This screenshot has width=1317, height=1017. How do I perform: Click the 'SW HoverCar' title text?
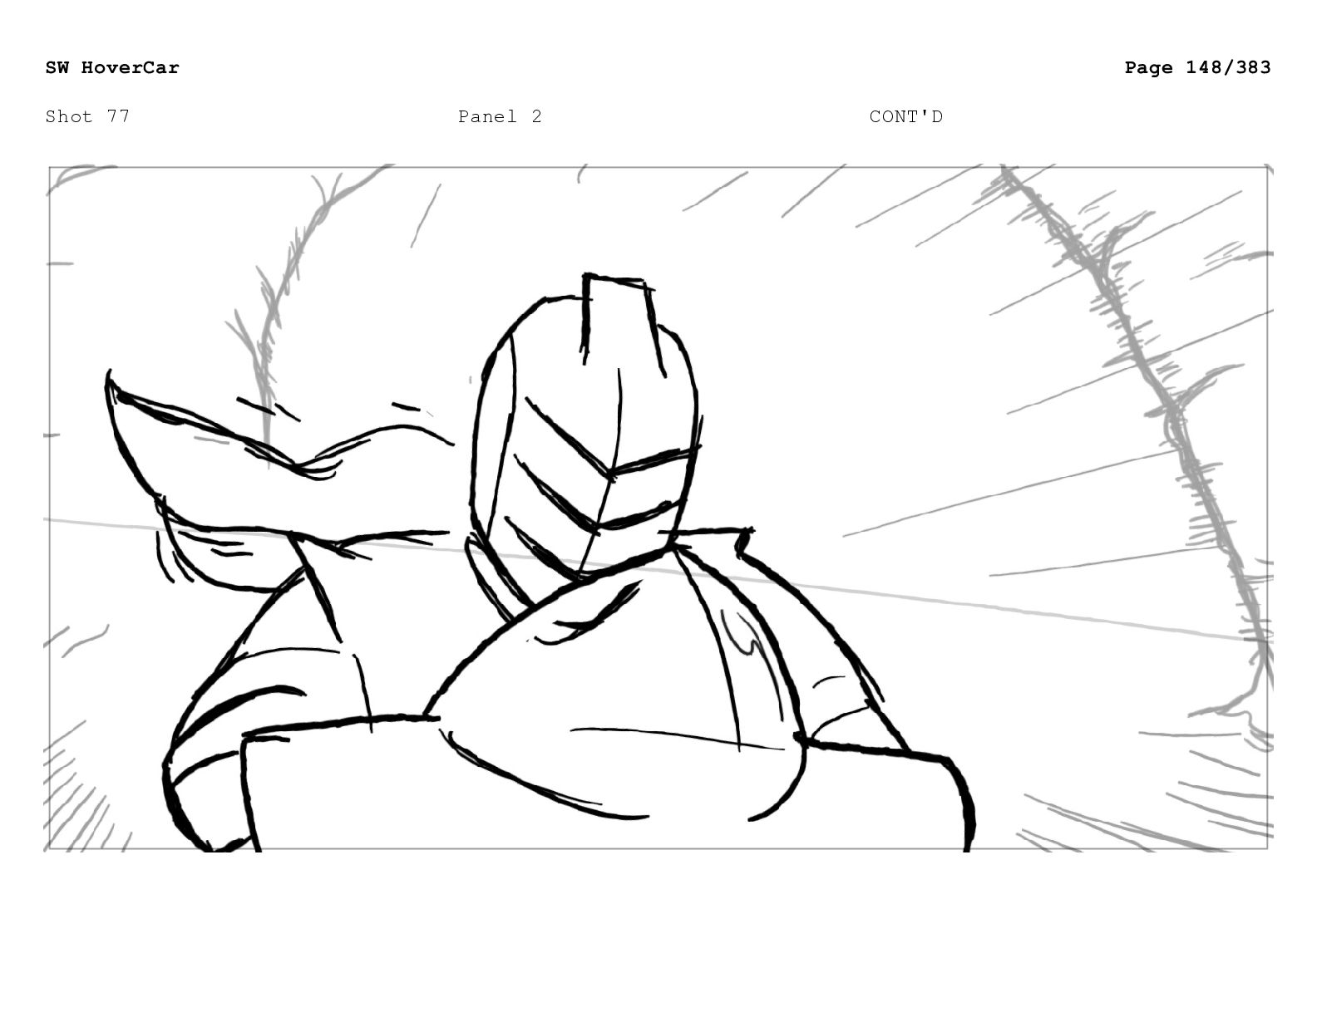112,67
